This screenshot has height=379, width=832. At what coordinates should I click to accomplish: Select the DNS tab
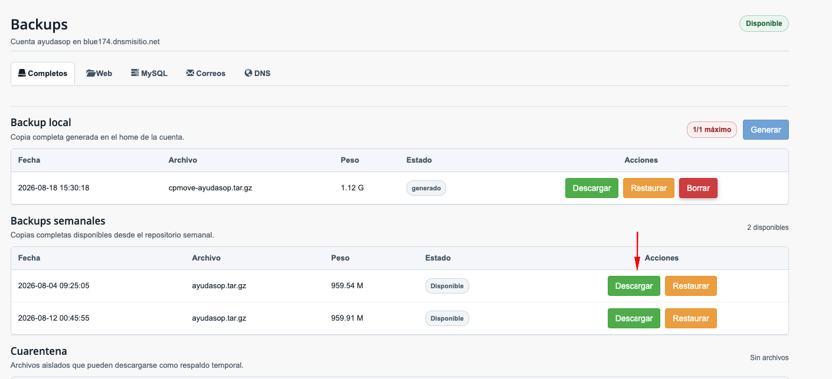tap(257, 74)
